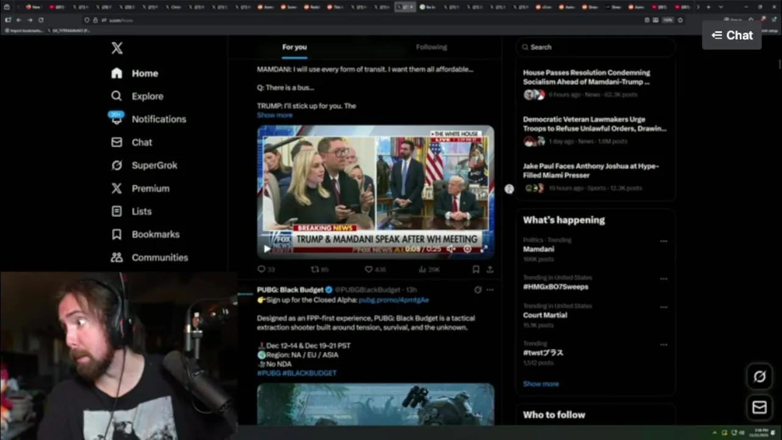The width and height of the screenshot is (782, 440).
Task: Click the #PUBG hashtag
Action: click(269, 373)
